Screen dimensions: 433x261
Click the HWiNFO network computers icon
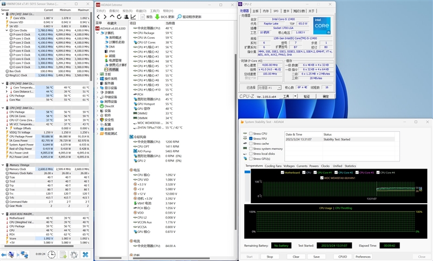(x=24, y=255)
